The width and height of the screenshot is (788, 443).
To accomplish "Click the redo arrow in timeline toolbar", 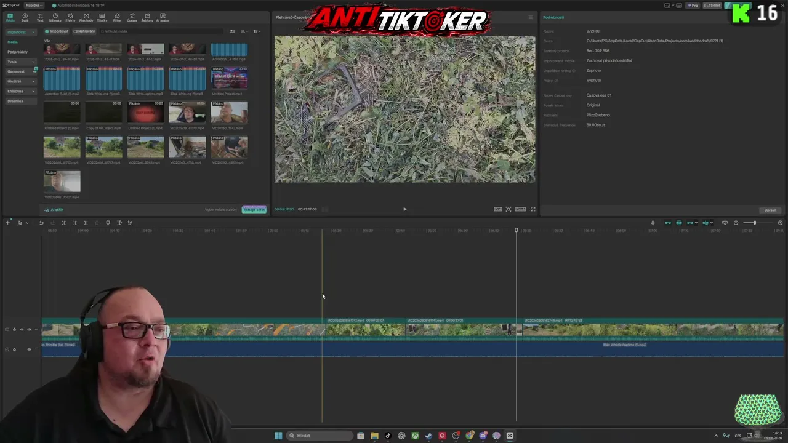I will coord(52,223).
